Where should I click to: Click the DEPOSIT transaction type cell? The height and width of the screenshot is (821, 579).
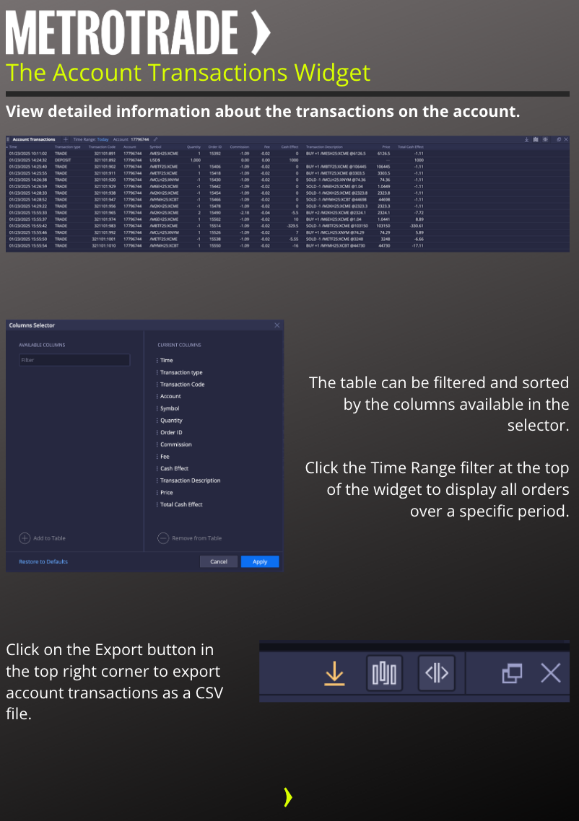click(x=63, y=160)
